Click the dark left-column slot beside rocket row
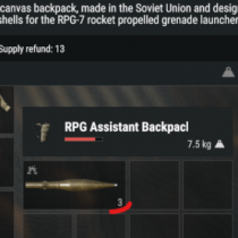 (x=7, y=162)
